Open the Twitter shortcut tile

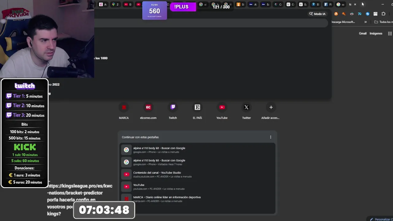[x=247, y=111]
